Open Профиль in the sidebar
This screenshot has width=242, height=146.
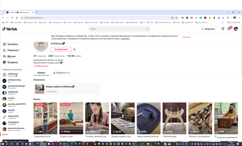tap(10, 62)
